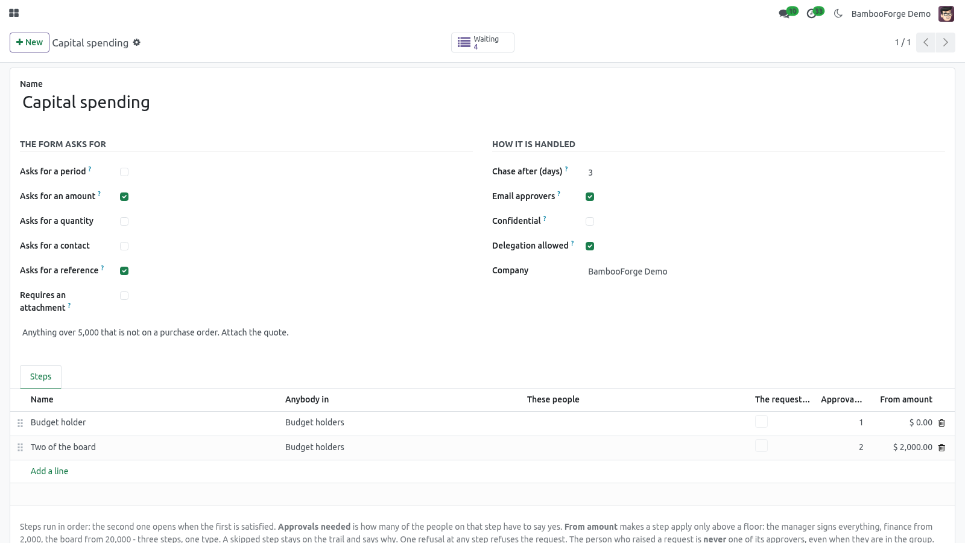
Task: Show help tooltip for Confidential
Action: coord(545,218)
